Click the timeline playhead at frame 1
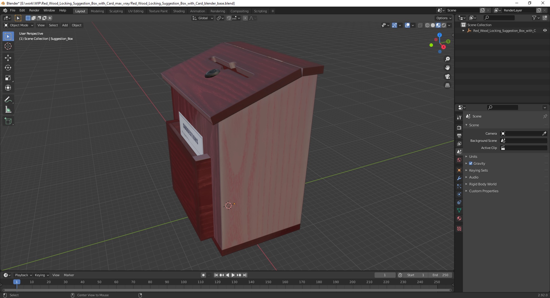The height and width of the screenshot is (298, 550). (x=17, y=282)
